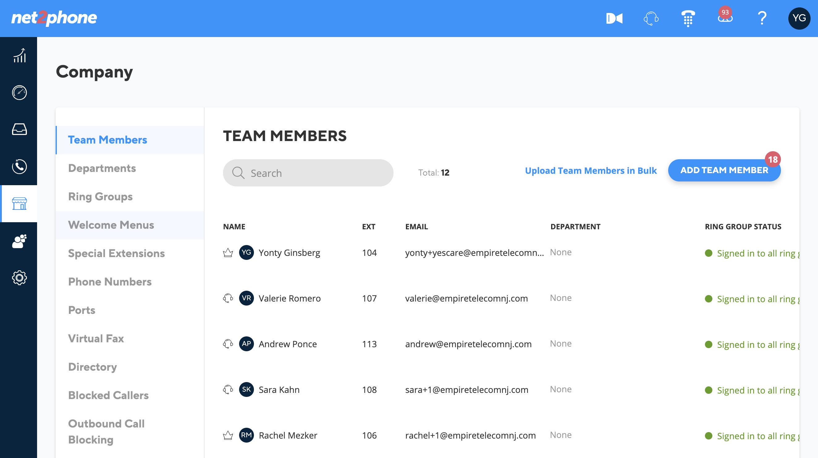Click headset icon beside Sara Kahn
The image size is (818, 458).
[228, 389]
